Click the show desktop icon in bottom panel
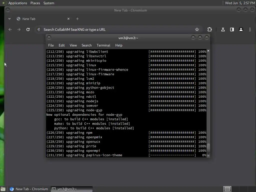The height and width of the screenshot is (192, 256). click(x=3, y=189)
